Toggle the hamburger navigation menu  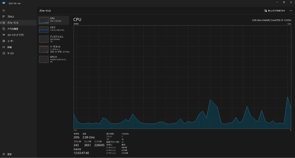[x=4, y=10]
